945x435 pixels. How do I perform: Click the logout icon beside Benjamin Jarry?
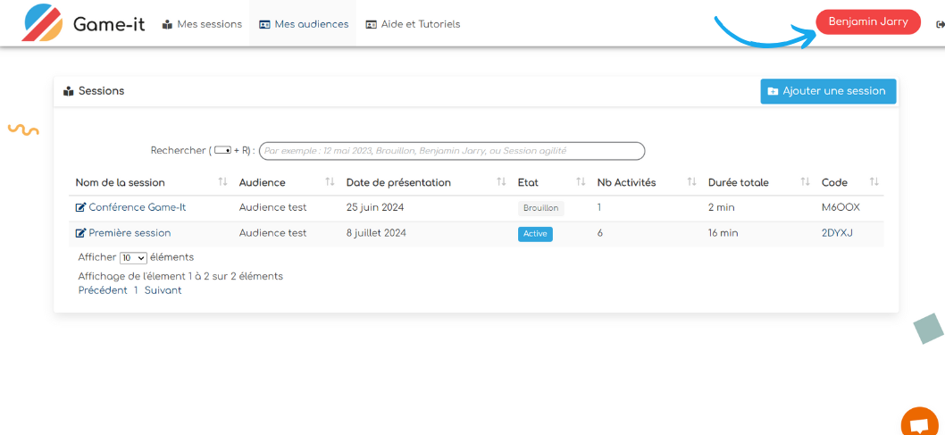pyautogui.click(x=940, y=25)
